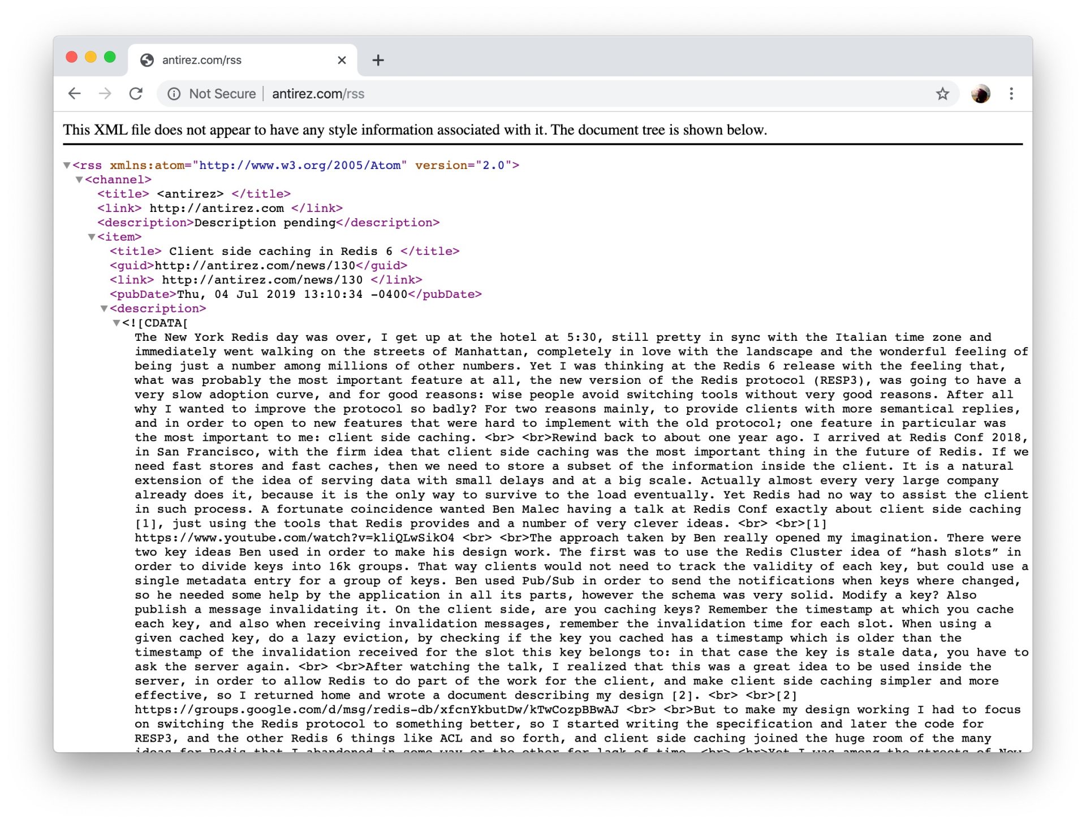Click the browser forward arrow

pyautogui.click(x=105, y=94)
